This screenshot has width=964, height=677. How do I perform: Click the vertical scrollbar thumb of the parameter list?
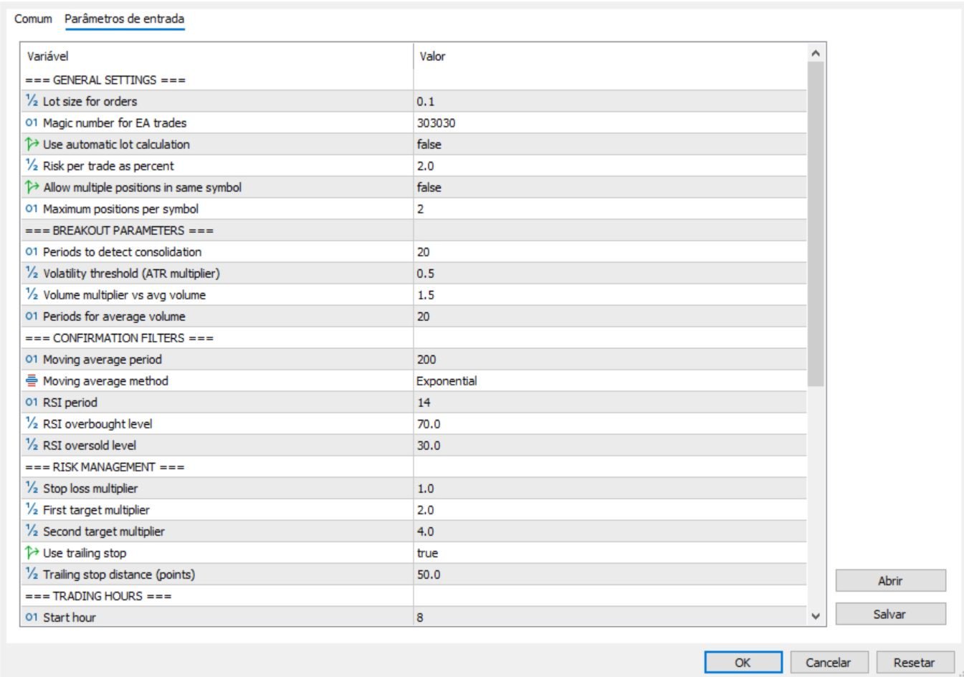pyautogui.click(x=815, y=224)
